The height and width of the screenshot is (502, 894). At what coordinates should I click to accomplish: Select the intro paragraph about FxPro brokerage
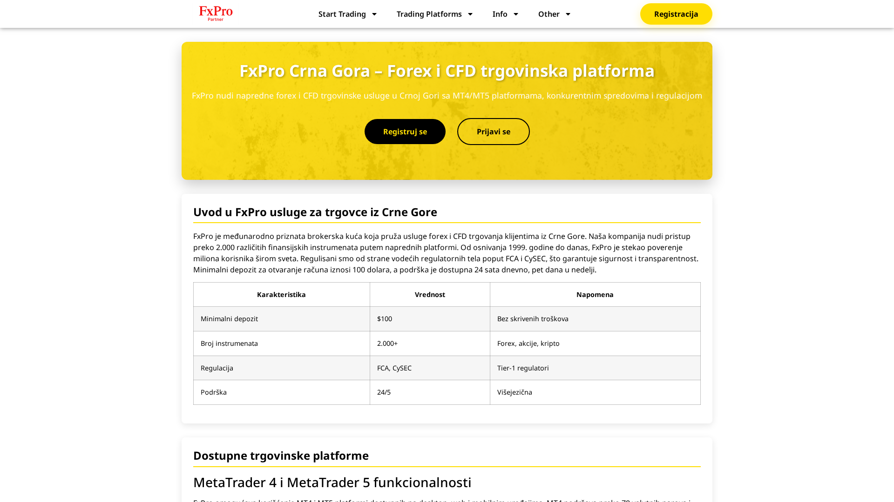coord(447,253)
